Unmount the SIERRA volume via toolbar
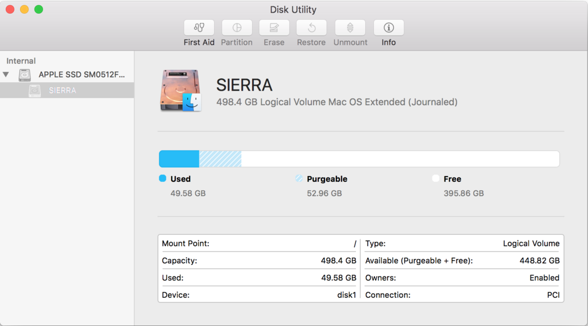 [350, 28]
